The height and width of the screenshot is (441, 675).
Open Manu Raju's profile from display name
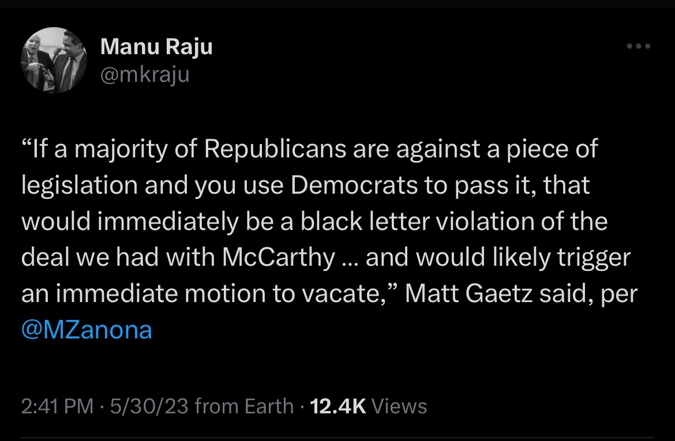click(156, 47)
